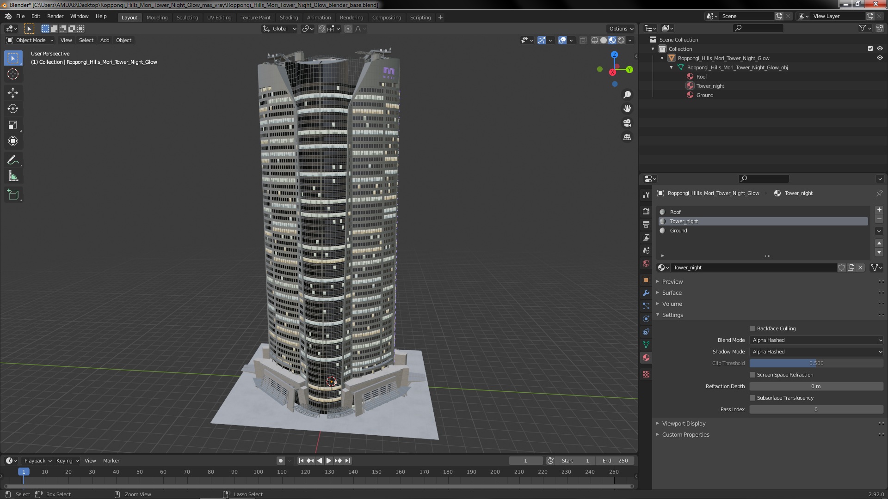The height and width of the screenshot is (499, 888).
Task: Expand the Surface panel
Action: [x=672, y=293]
